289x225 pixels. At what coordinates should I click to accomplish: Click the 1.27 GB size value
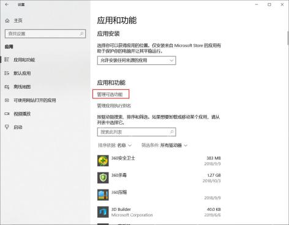[x=214, y=175]
